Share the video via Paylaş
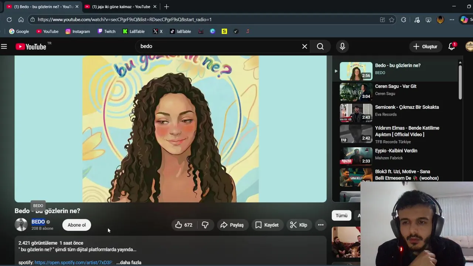 232,225
